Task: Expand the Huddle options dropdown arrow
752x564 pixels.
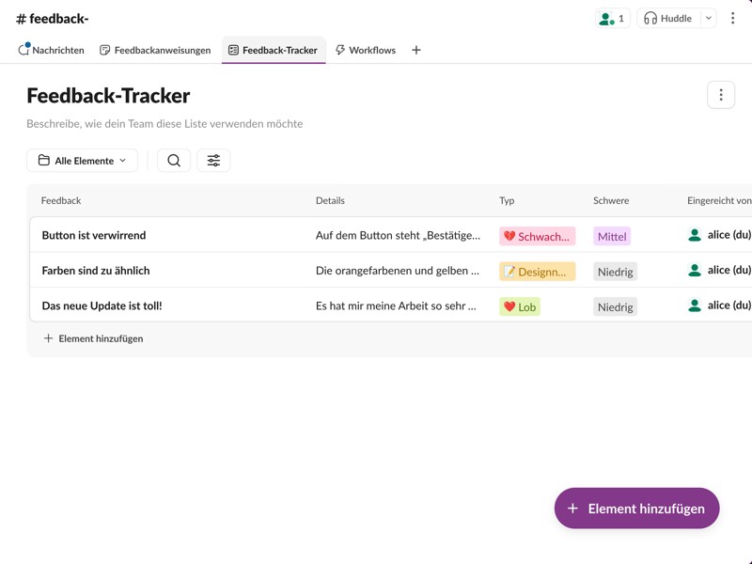Action: pyautogui.click(x=709, y=18)
